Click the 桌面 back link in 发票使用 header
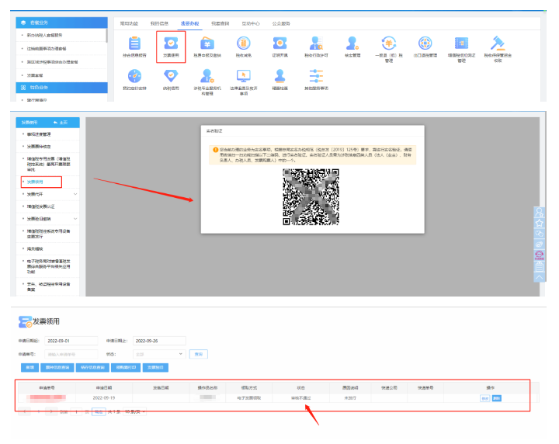Screen dimensions: 559x444 pos(61,122)
